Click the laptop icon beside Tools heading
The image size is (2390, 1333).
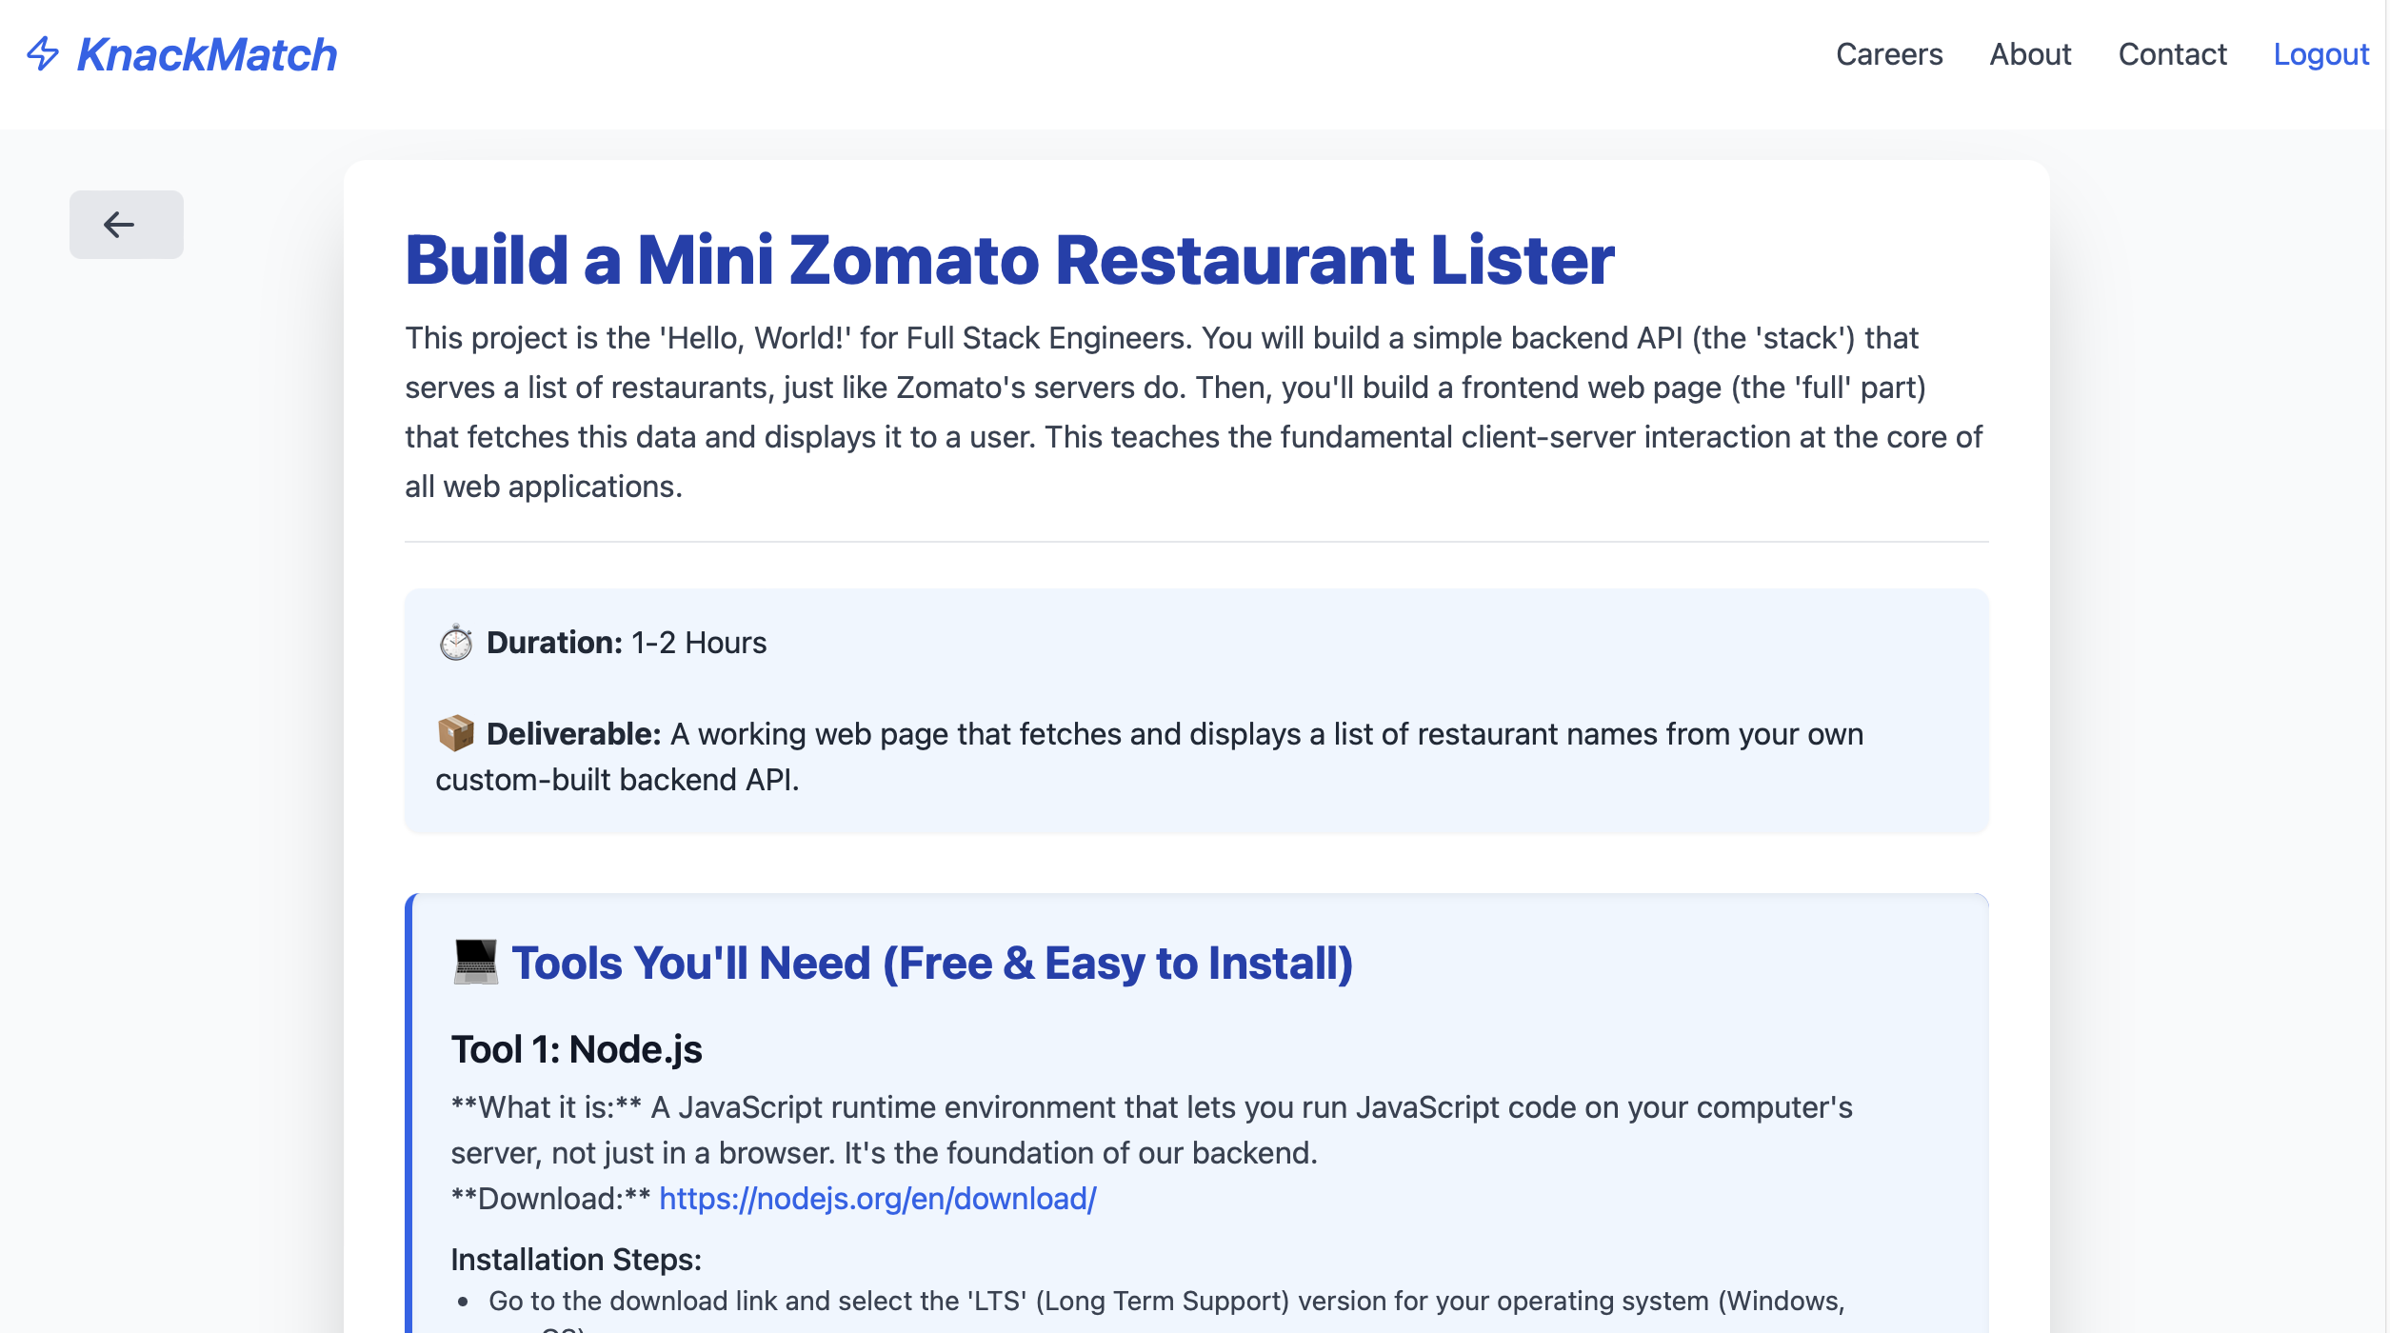pyautogui.click(x=475, y=963)
